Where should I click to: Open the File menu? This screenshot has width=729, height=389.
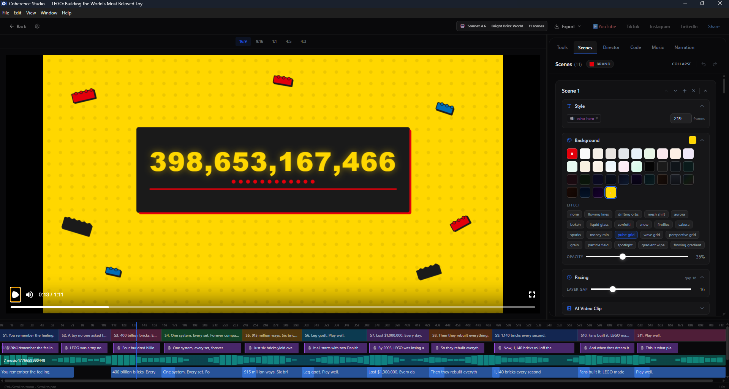coord(6,13)
